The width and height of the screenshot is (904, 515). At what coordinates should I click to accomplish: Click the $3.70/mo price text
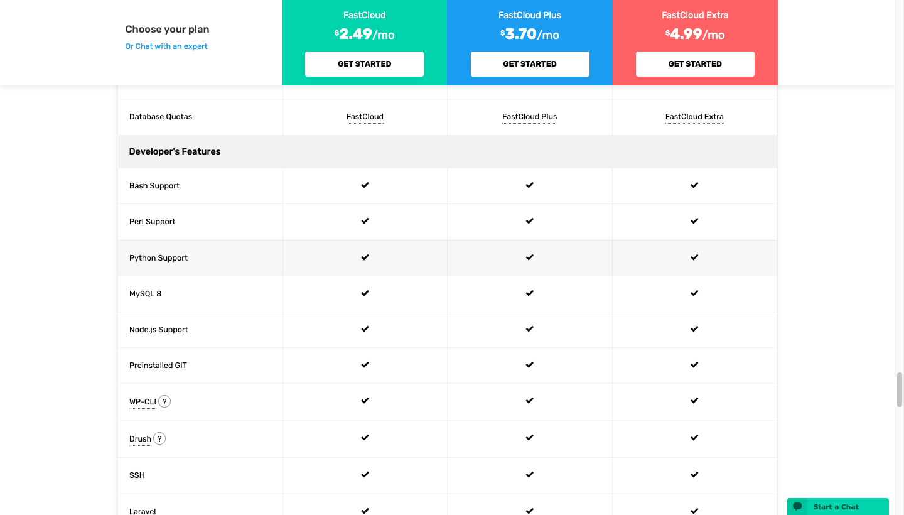tap(530, 34)
